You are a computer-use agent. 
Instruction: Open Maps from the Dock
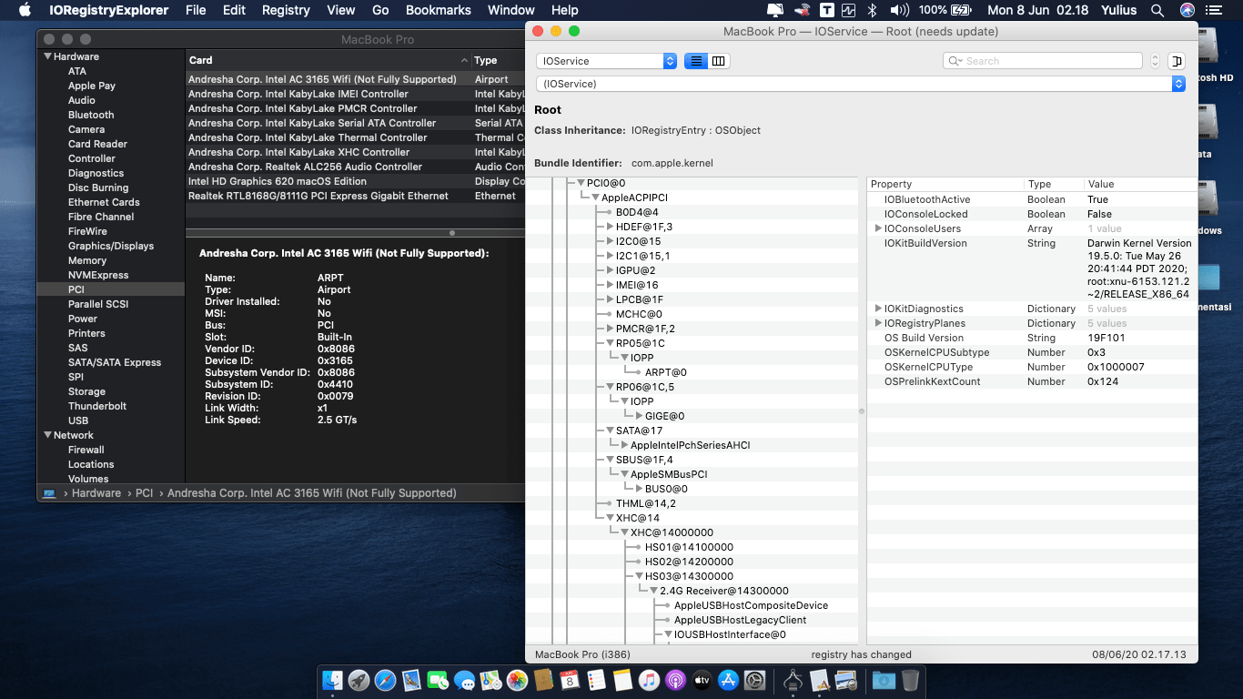tap(490, 680)
